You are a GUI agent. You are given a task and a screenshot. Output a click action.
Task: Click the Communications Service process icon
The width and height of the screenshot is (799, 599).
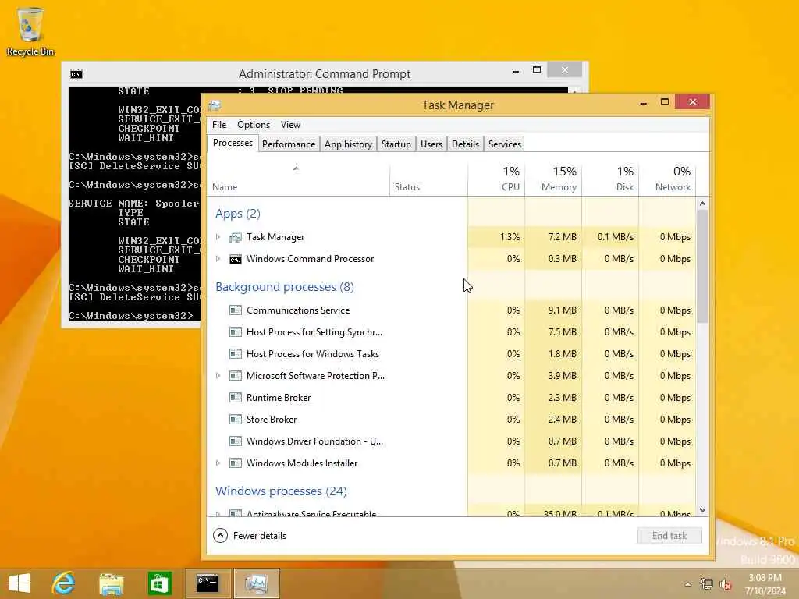pyautogui.click(x=236, y=310)
